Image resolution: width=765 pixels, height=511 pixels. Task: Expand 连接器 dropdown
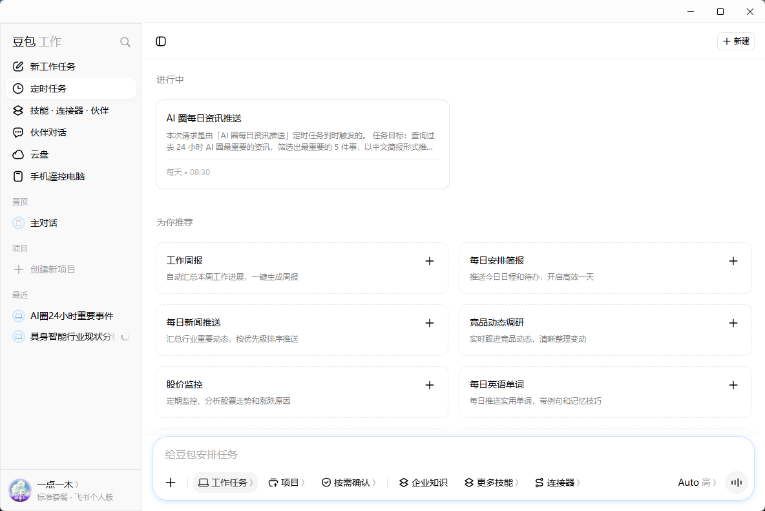558,483
